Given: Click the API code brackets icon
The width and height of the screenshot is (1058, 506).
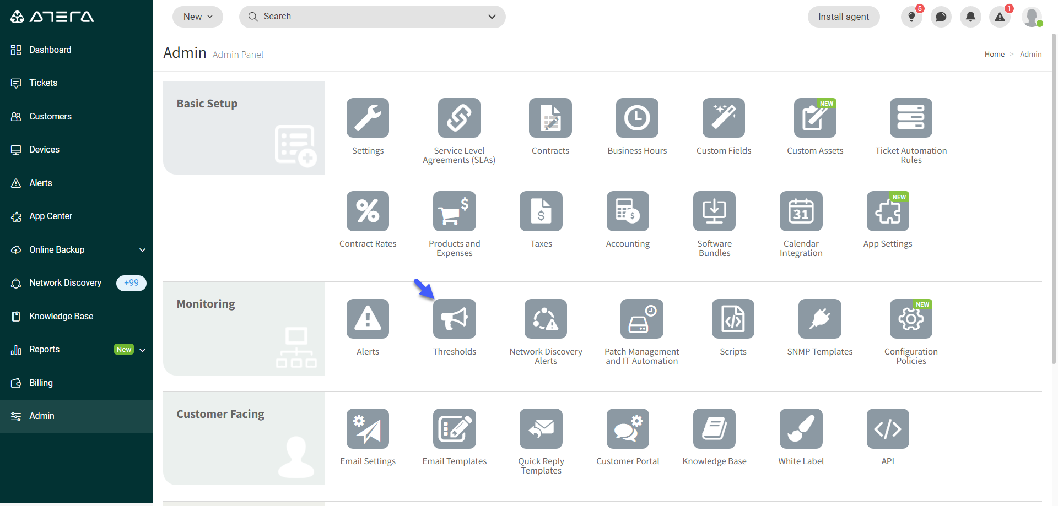Looking at the screenshot, I should click(887, 428).
